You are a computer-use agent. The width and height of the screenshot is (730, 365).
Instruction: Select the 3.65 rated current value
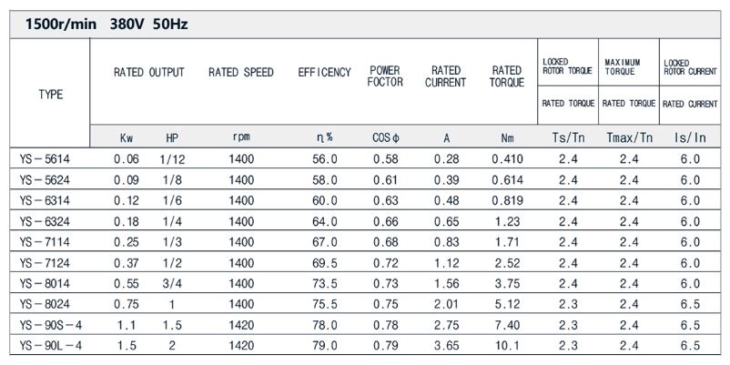(447, 346)
